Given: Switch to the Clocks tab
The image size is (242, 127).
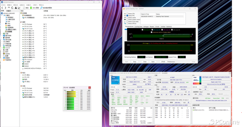Looking at the screenshot, I should (157, 27).
